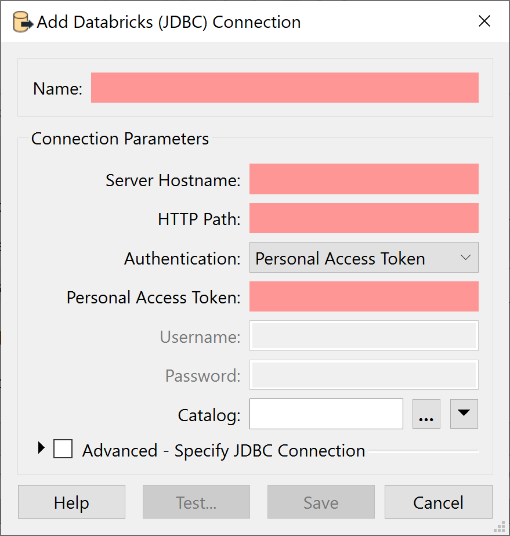Screen dimensions: 510x536
Task: Close the Add Databricks Connection dialog
Action: click(x=484, y=21)
